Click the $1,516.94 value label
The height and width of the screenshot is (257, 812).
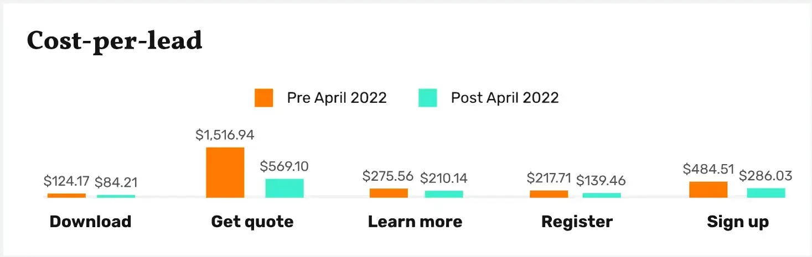pyautogui.click(x=225, y=135)
